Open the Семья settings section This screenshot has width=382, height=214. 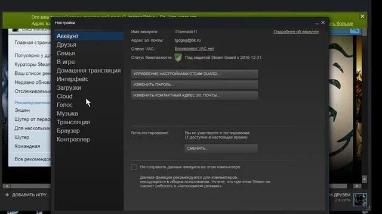pyautogui.click(x=66, y=53)
